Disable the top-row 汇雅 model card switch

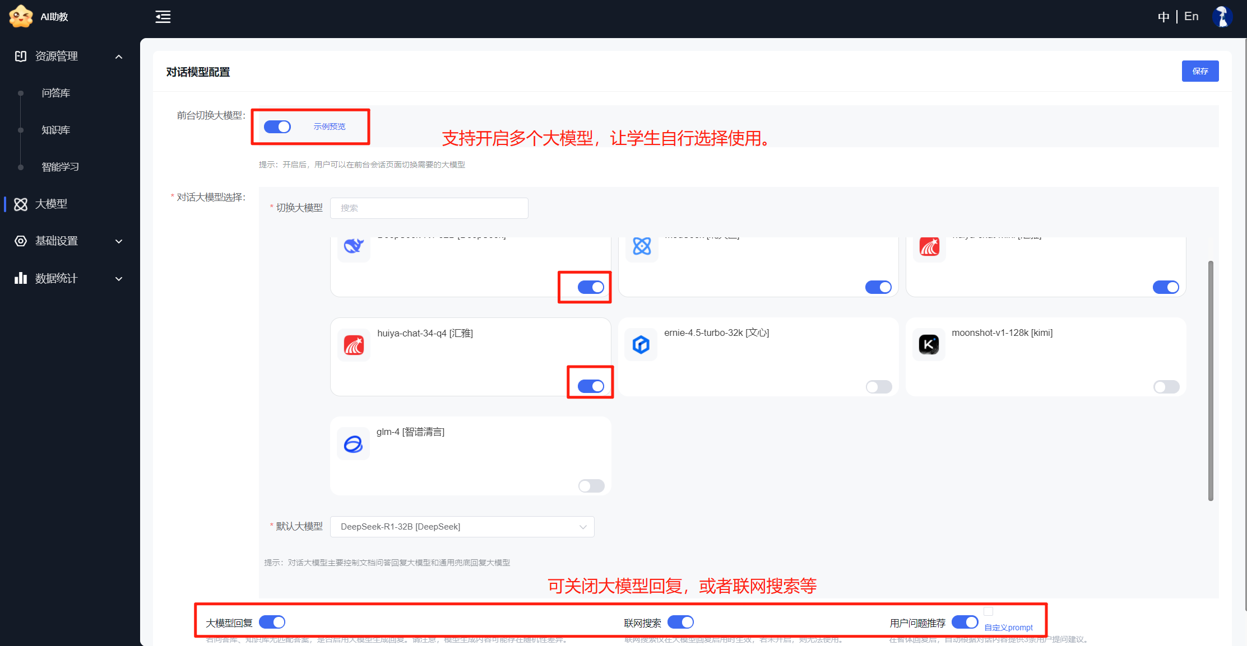[1166, 287]
